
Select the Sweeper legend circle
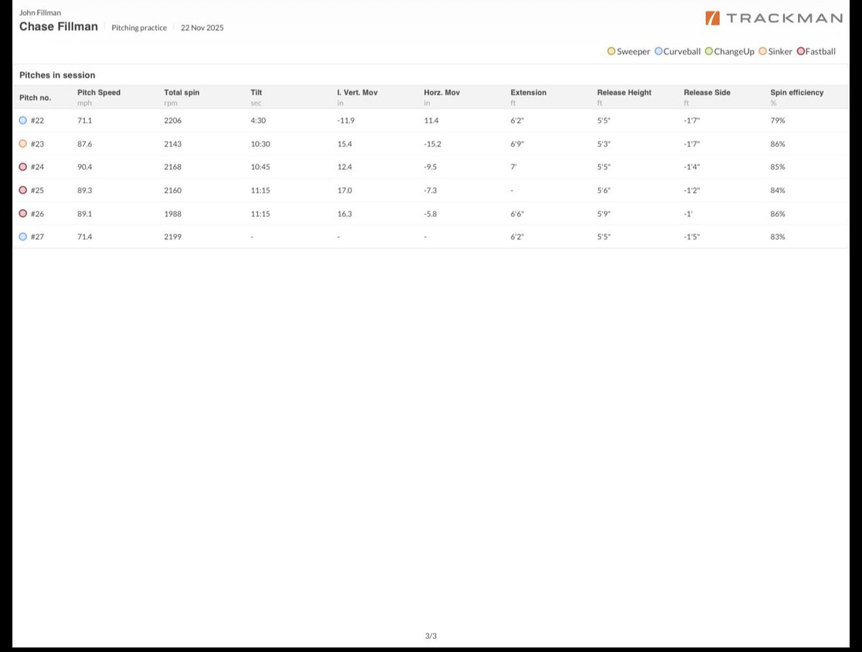pyautogui.click(x=611, y=52)
